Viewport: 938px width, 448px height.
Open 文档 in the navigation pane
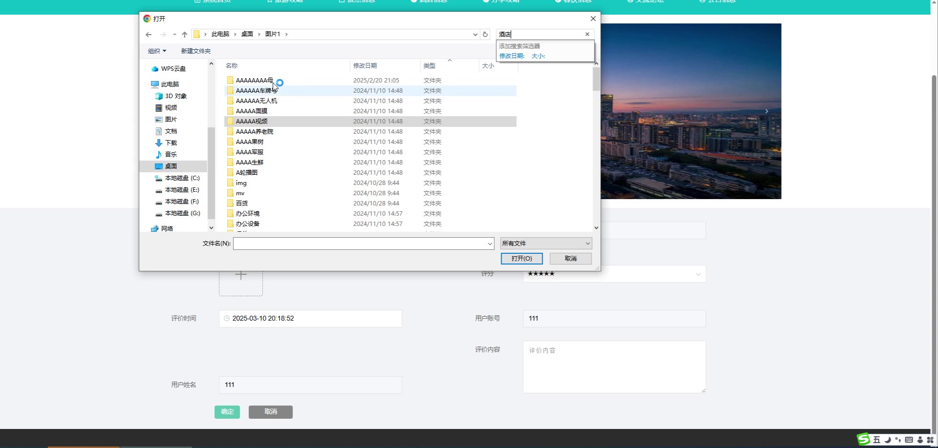click(171, 131)
